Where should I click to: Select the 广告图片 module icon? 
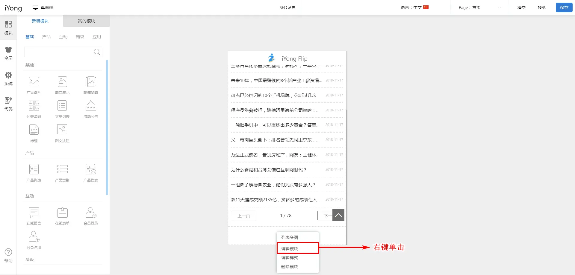[34, 82]
